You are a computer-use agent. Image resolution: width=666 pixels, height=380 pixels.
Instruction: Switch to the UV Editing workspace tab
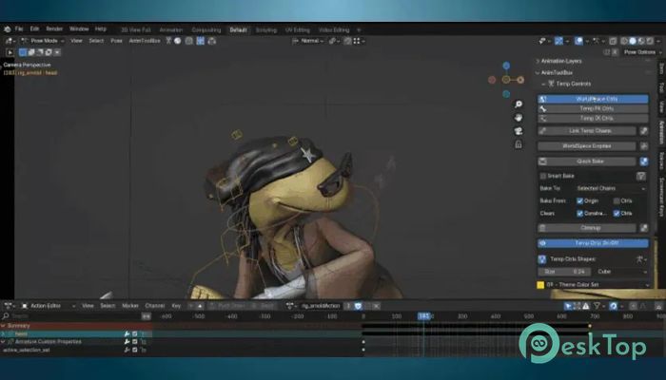tap(297, 30)
